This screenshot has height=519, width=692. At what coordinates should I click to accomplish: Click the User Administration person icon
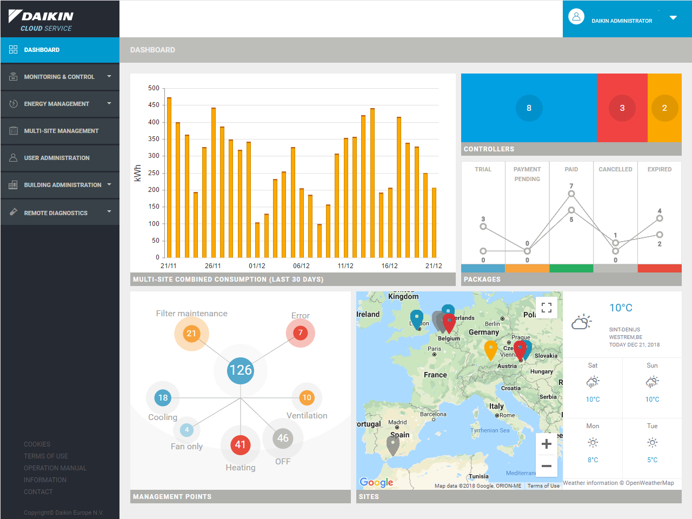[x=14, y=158]
